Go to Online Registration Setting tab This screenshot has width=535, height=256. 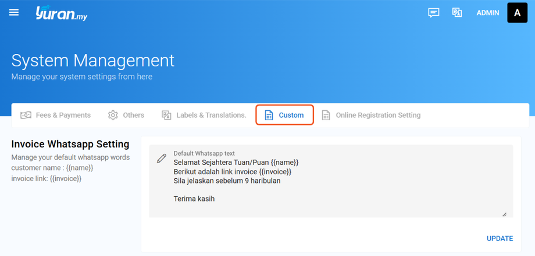click(x=378, y=116)
